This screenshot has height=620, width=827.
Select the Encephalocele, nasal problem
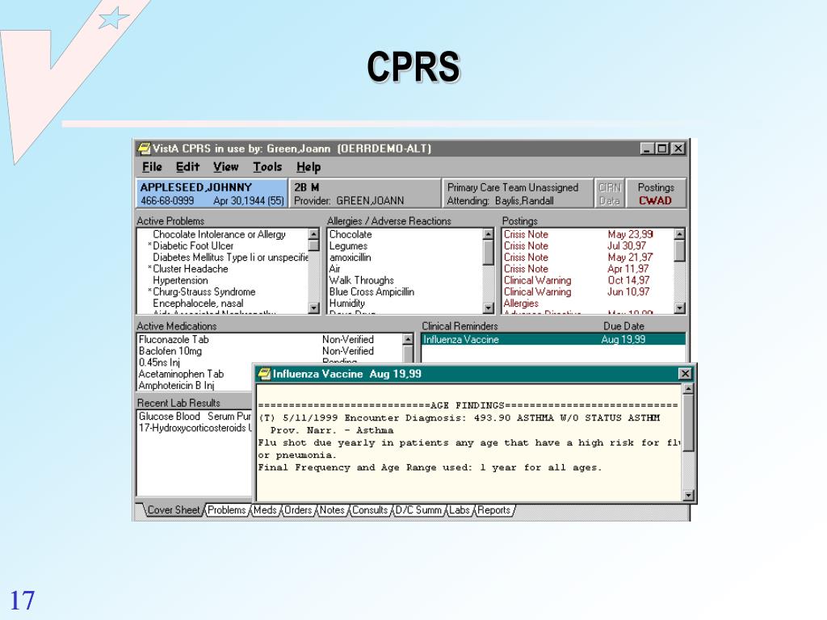tap(199, 304)
